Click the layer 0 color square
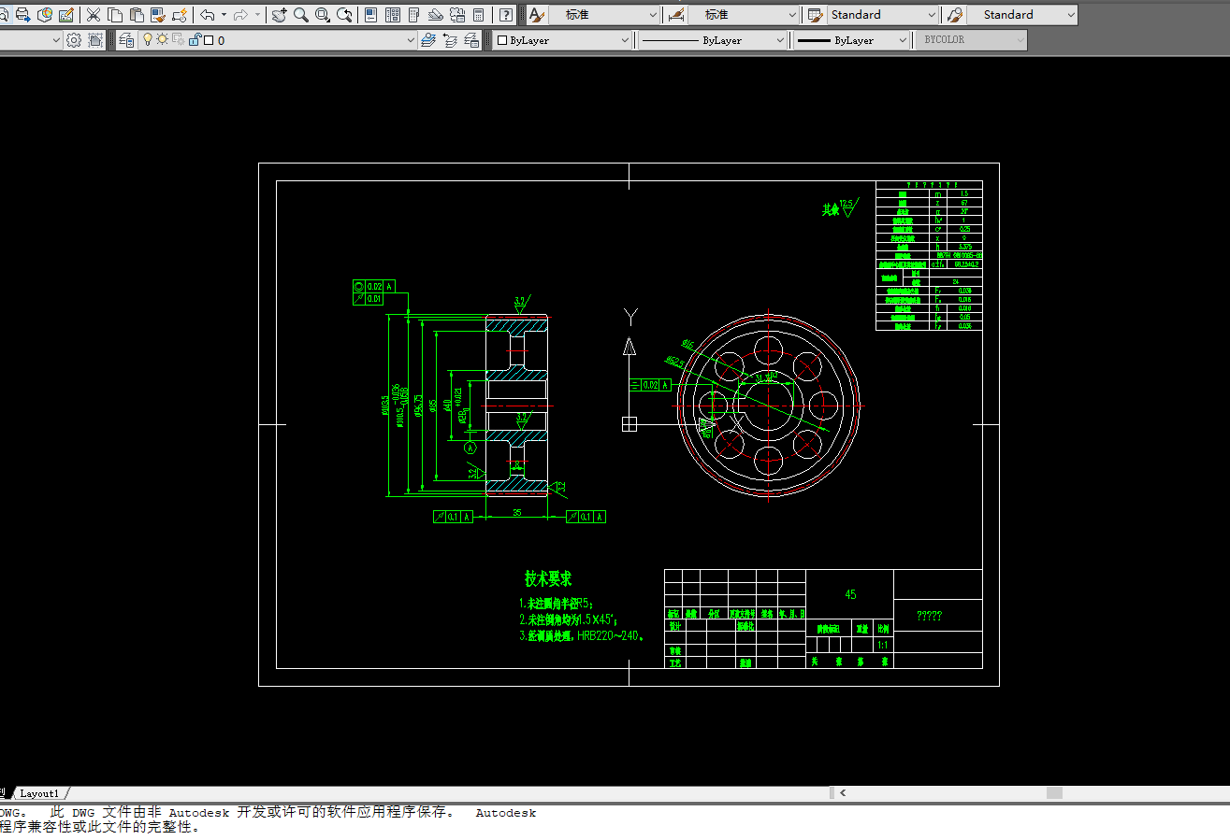 click(208, 40)
